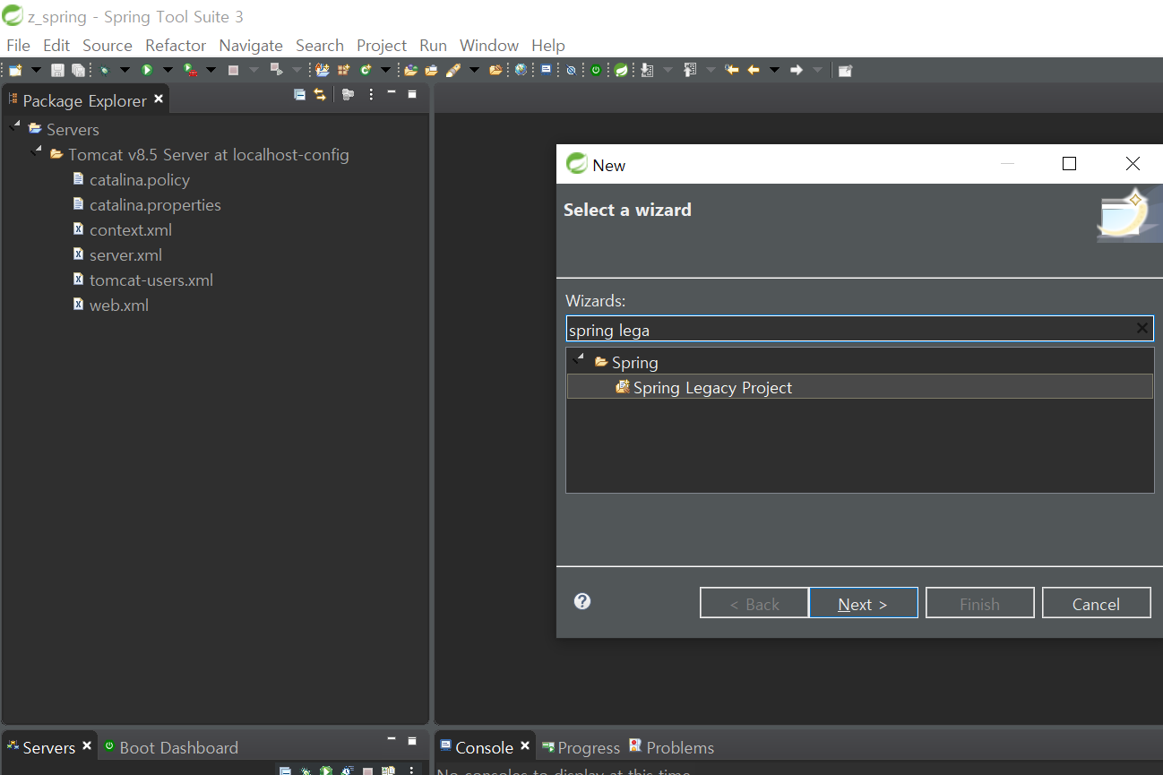Select catalina.properties file
Viewport: 1163px width, 775px height.
tap(155, 205)
